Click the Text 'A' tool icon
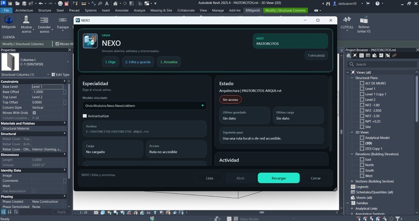419x221 pixels. [107, 4]
